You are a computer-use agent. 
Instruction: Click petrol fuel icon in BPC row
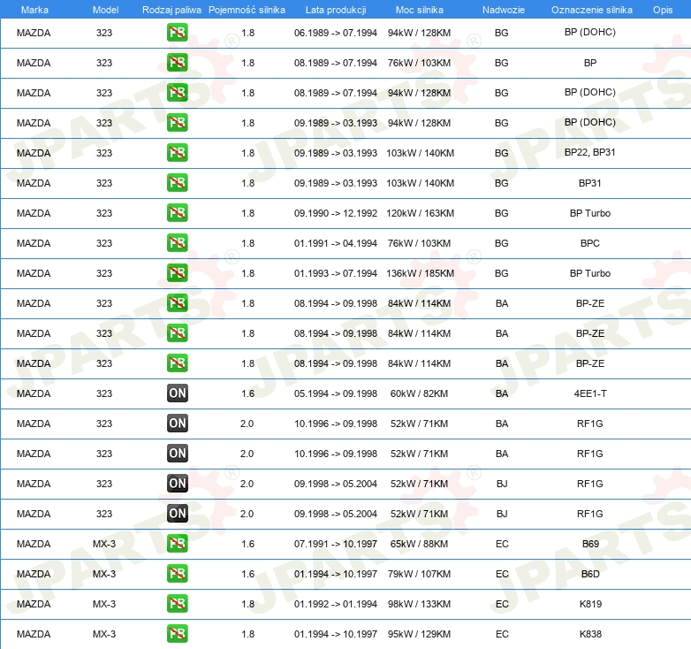point(177,242)
